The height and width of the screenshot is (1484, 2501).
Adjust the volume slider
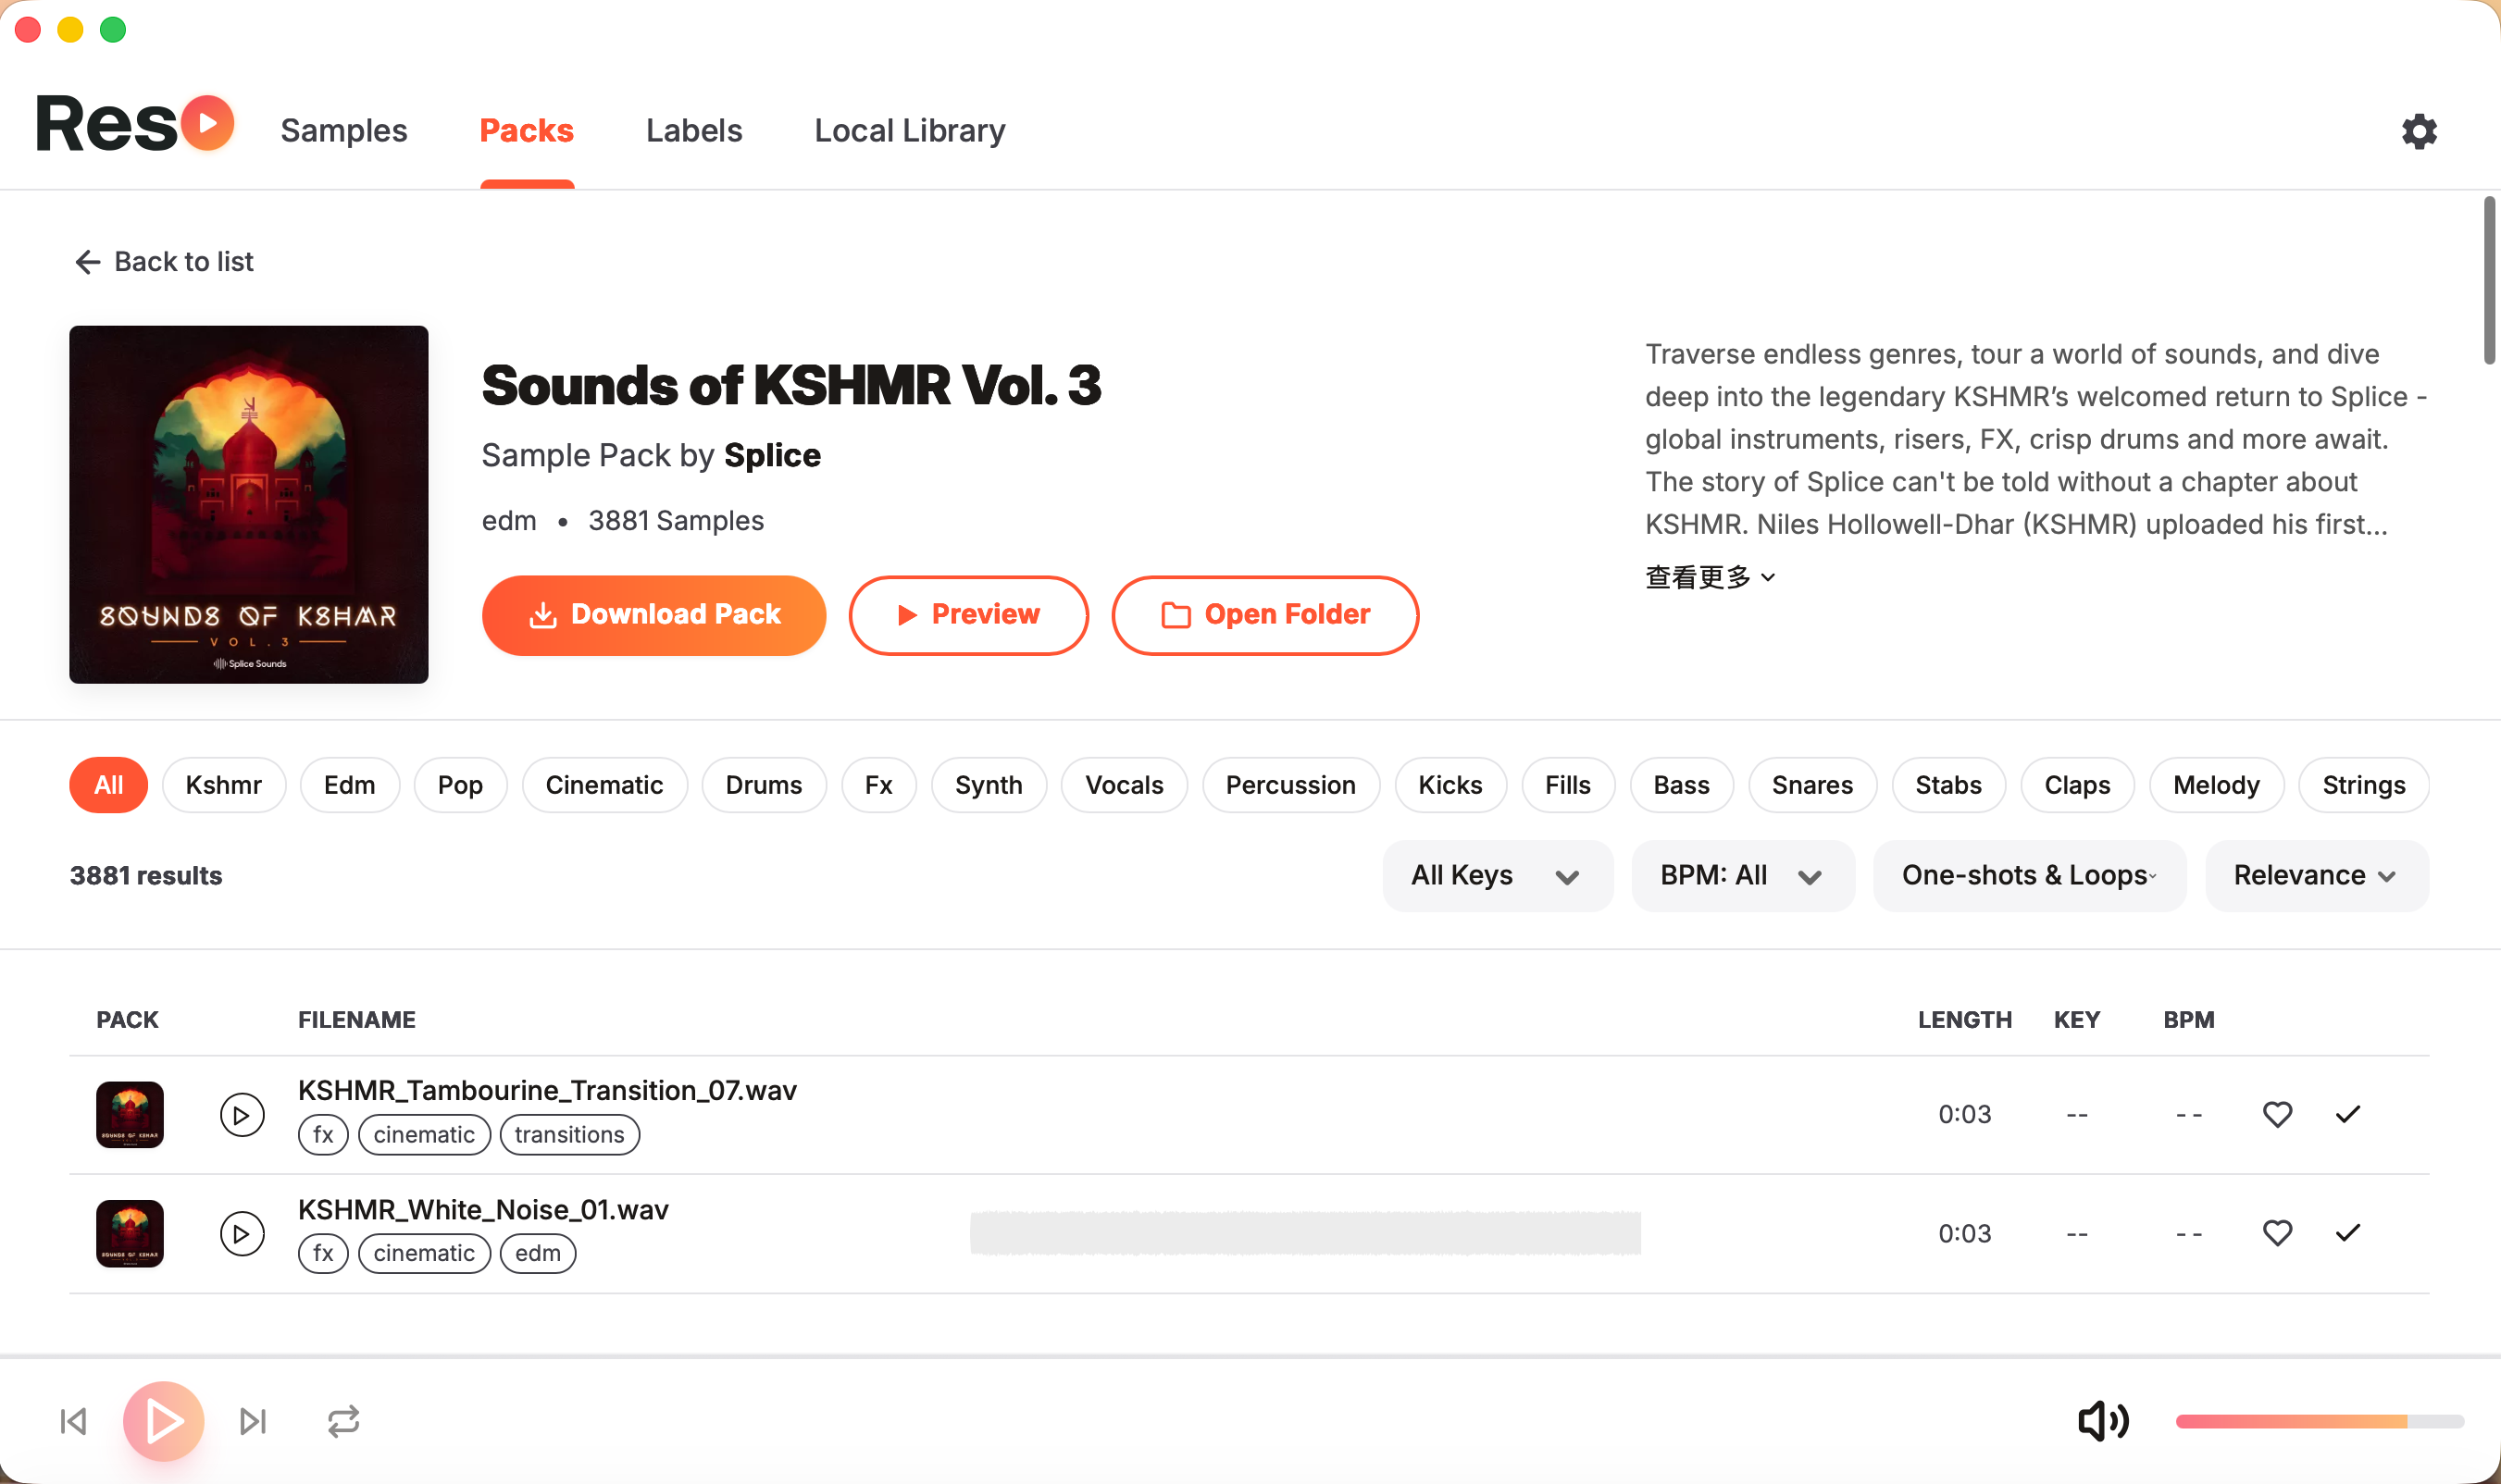[x=2318, y=1421]
